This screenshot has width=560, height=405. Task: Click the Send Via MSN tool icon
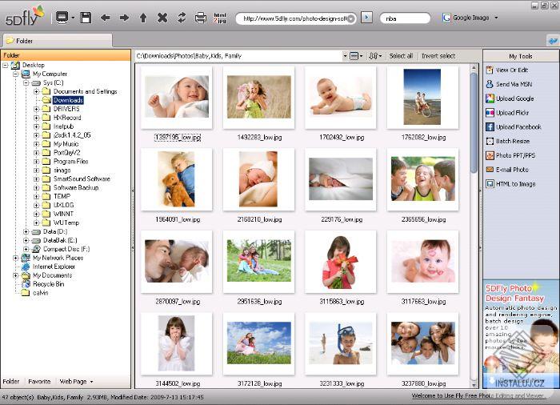click(x=490, y=84)
